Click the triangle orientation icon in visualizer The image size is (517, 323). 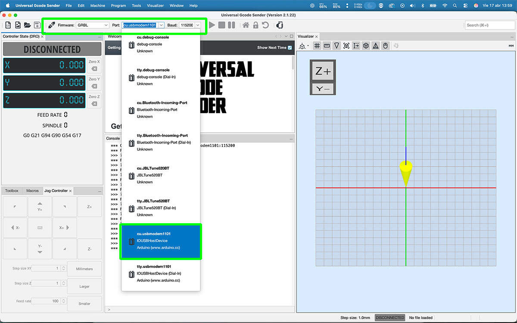click(376, 46)
